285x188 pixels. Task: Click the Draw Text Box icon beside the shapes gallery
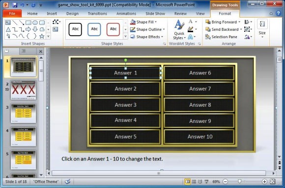point(55,29)
